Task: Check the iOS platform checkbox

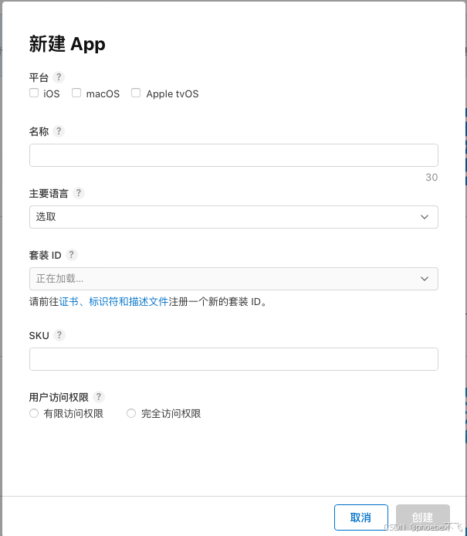Action: (x=34, y=93)
